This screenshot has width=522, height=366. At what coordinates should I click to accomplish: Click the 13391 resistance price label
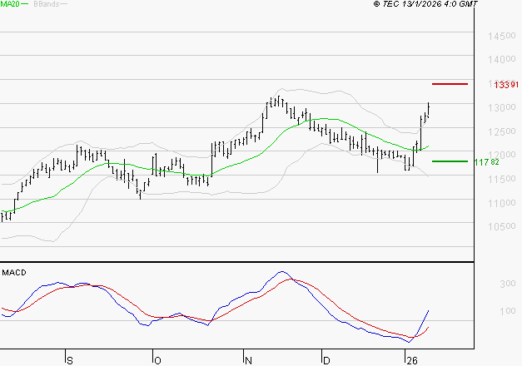pos(506,85)
